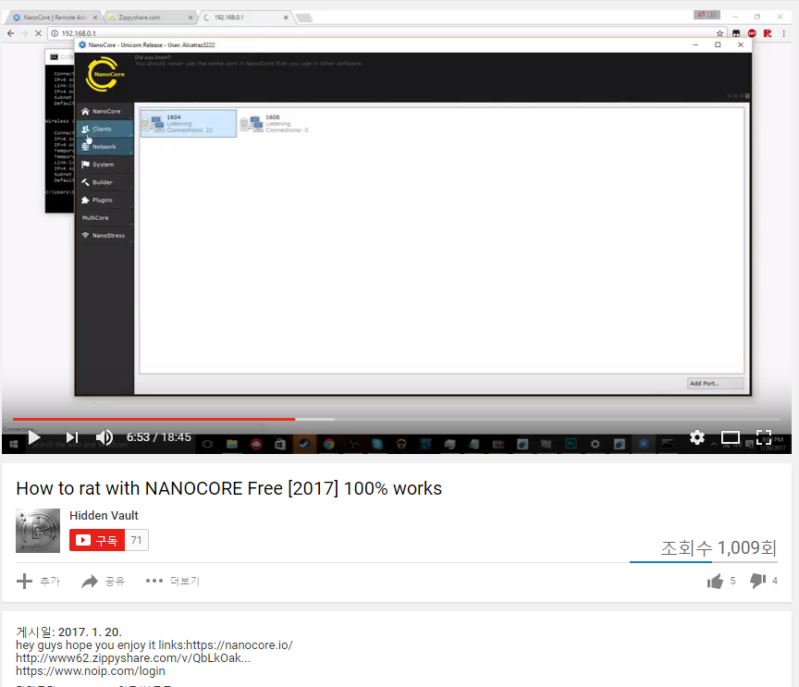The image size is (799, 687).
Task: Select the port 1604 listening entry
Action: tap(189, 123)
